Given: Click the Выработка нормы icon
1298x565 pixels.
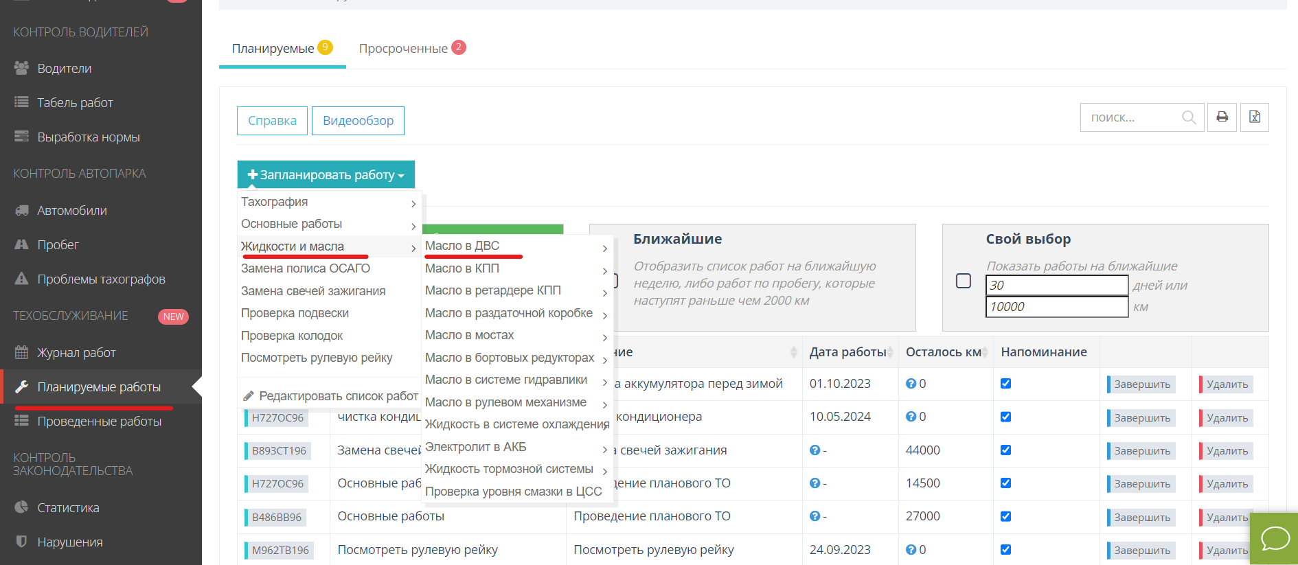Looking at the screenshot, I should pos(22,137).
